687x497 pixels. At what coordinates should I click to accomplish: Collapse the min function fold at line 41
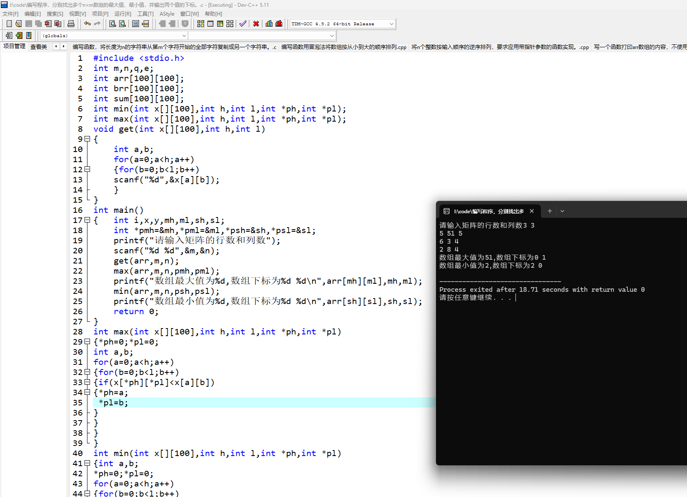(87, 463)
